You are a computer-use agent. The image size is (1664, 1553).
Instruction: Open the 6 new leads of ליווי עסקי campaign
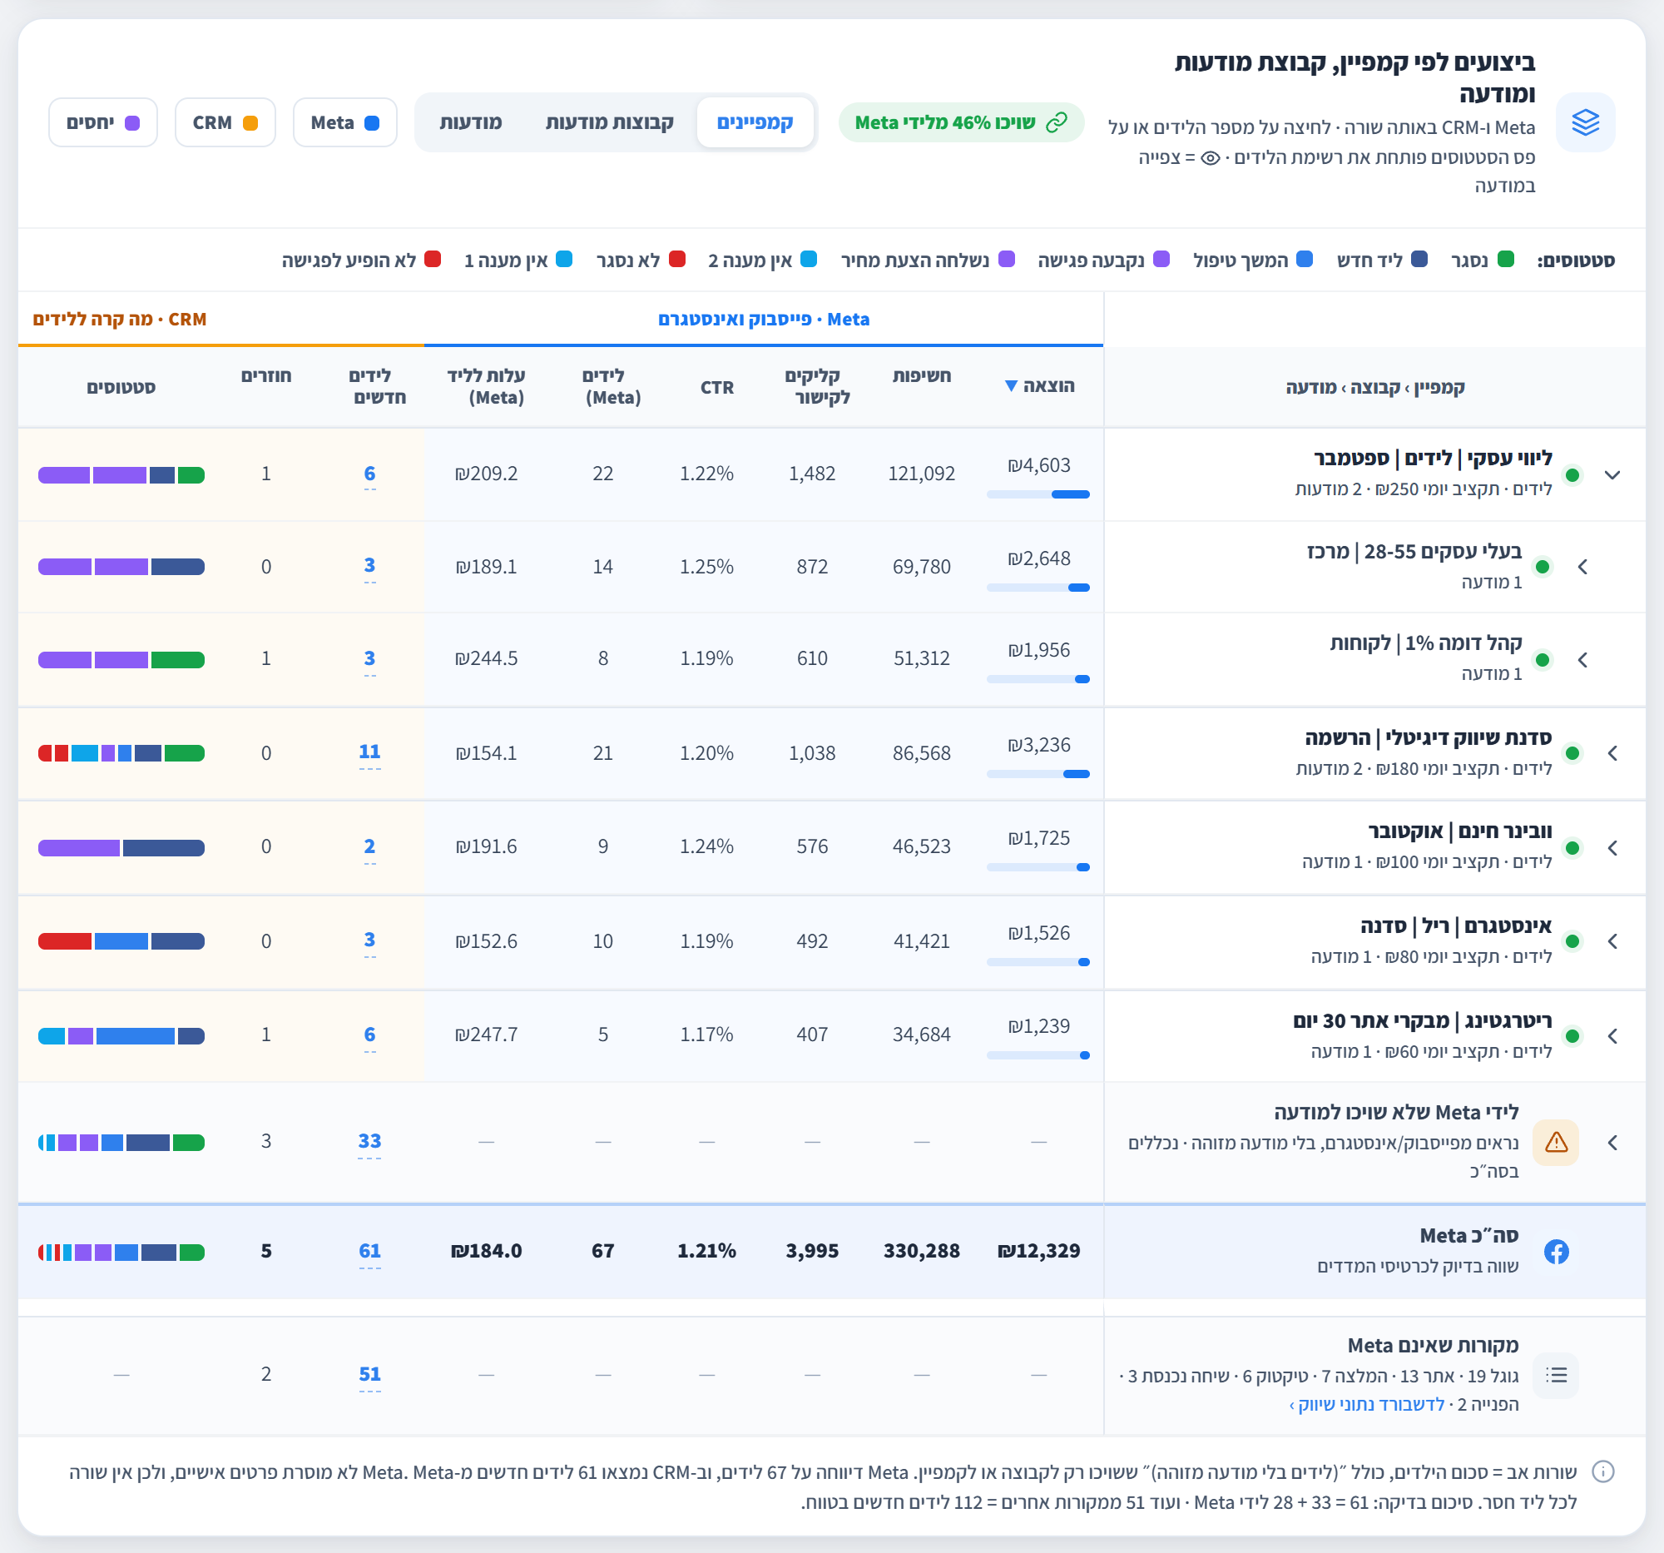click(x=370, y=474)
